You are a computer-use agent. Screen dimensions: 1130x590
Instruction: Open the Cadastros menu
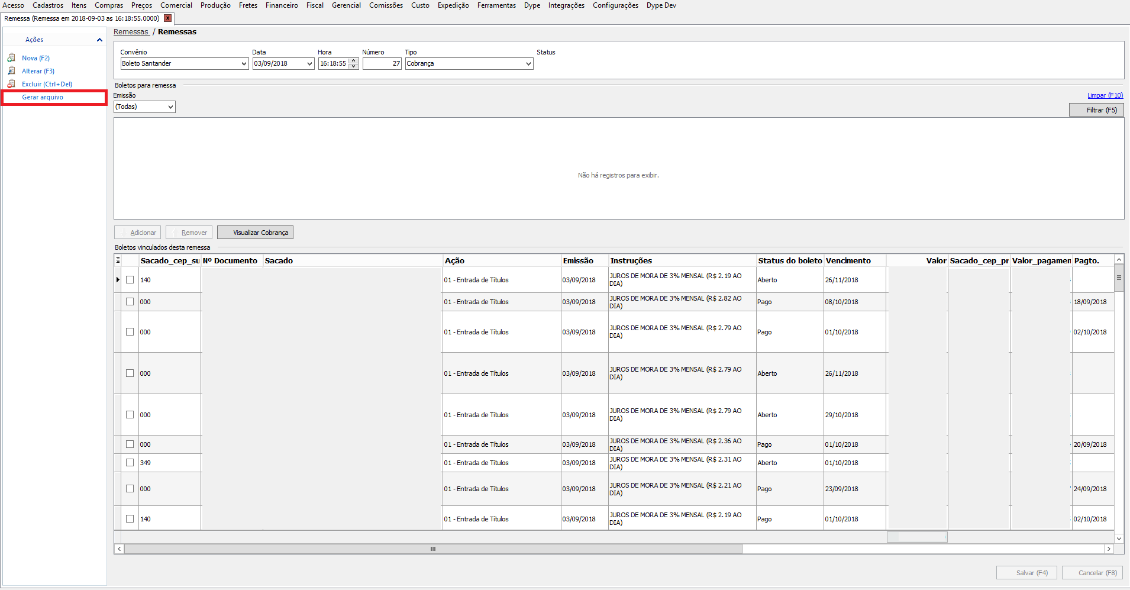(x=48, y=5)
